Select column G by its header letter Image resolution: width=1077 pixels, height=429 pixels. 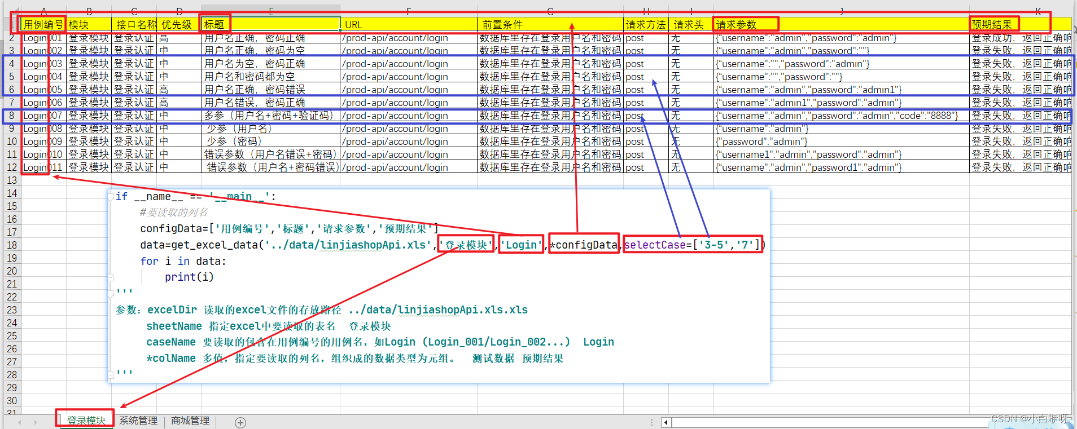point(550,11)
